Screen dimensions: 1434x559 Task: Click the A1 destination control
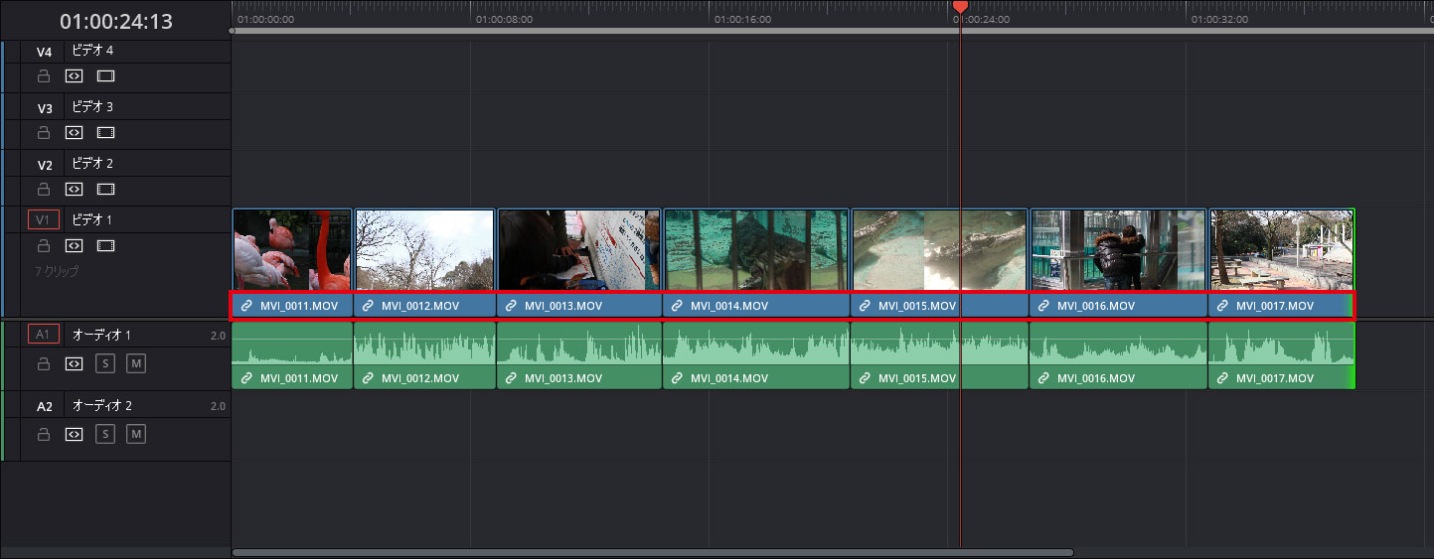coord(44,335)
